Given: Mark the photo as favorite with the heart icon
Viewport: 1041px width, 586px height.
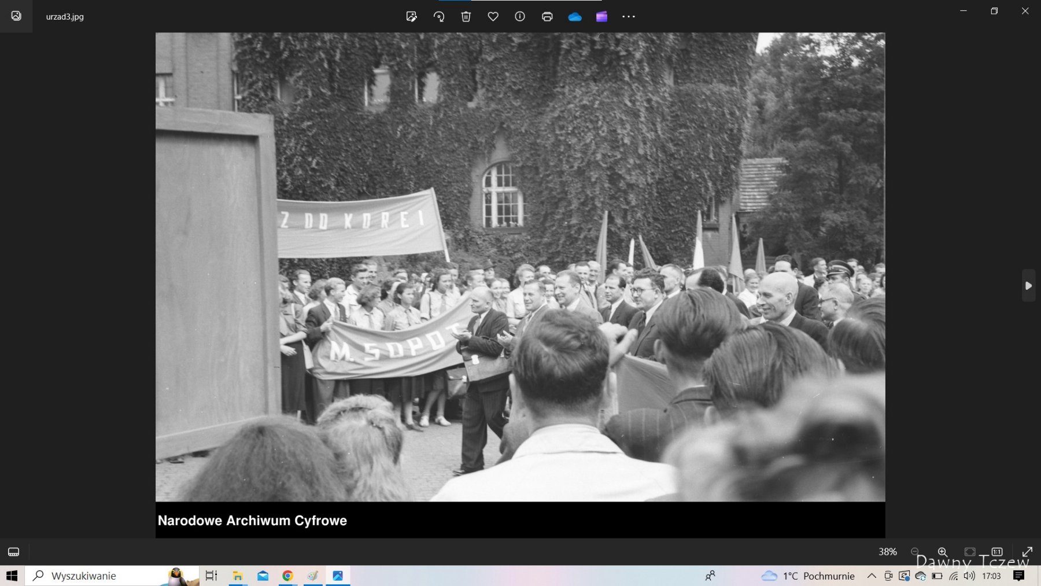Looking at the screenshot, I should tap(493, 17).
